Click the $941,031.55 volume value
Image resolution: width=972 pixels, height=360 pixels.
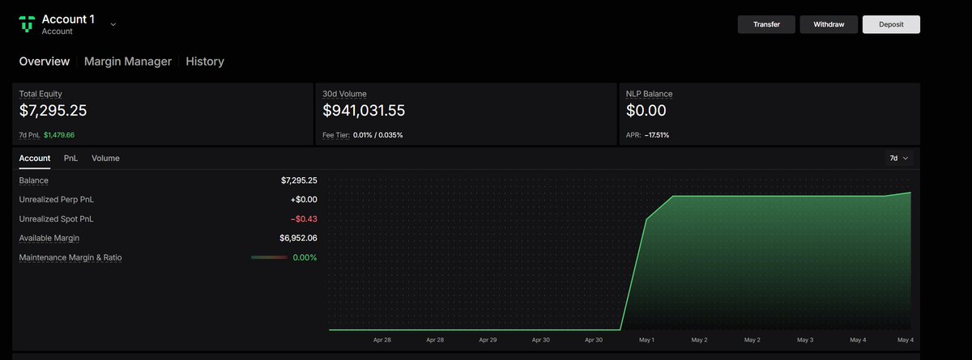tap(364, 111)
